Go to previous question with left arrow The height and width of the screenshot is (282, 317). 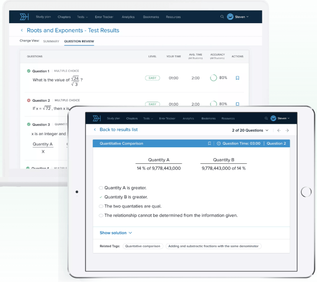pos(279,131)
